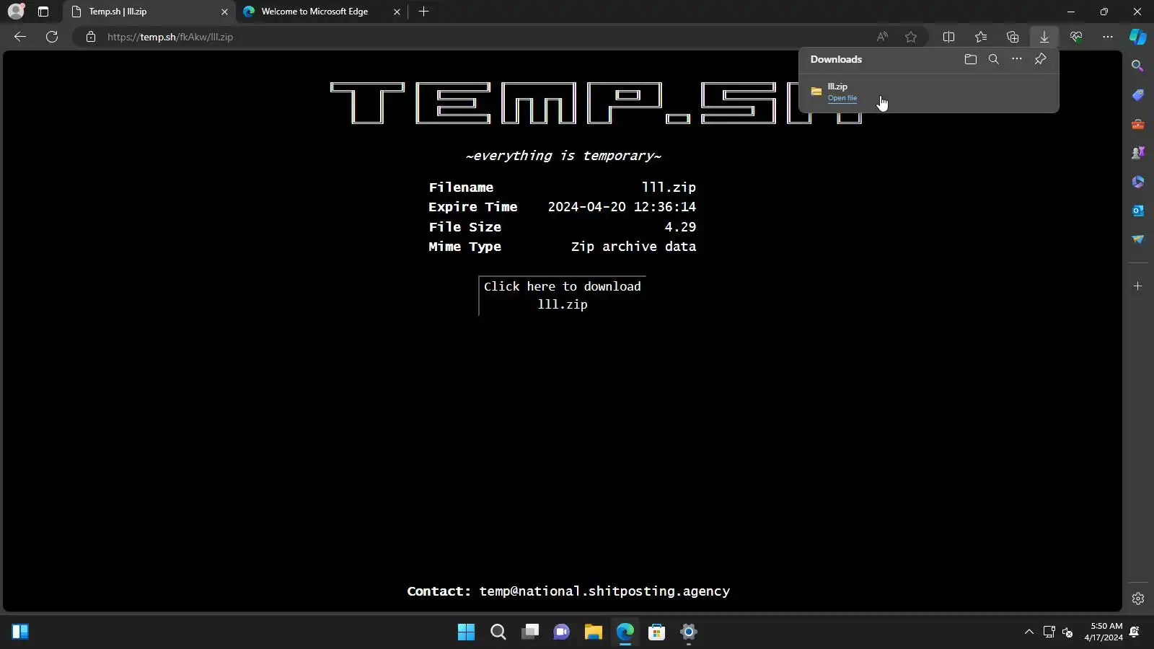Image resolution: width=1154 pixels, height=649 pixels.
Task: Open Edge Settings and more menu
Action: pos(1108,37)
